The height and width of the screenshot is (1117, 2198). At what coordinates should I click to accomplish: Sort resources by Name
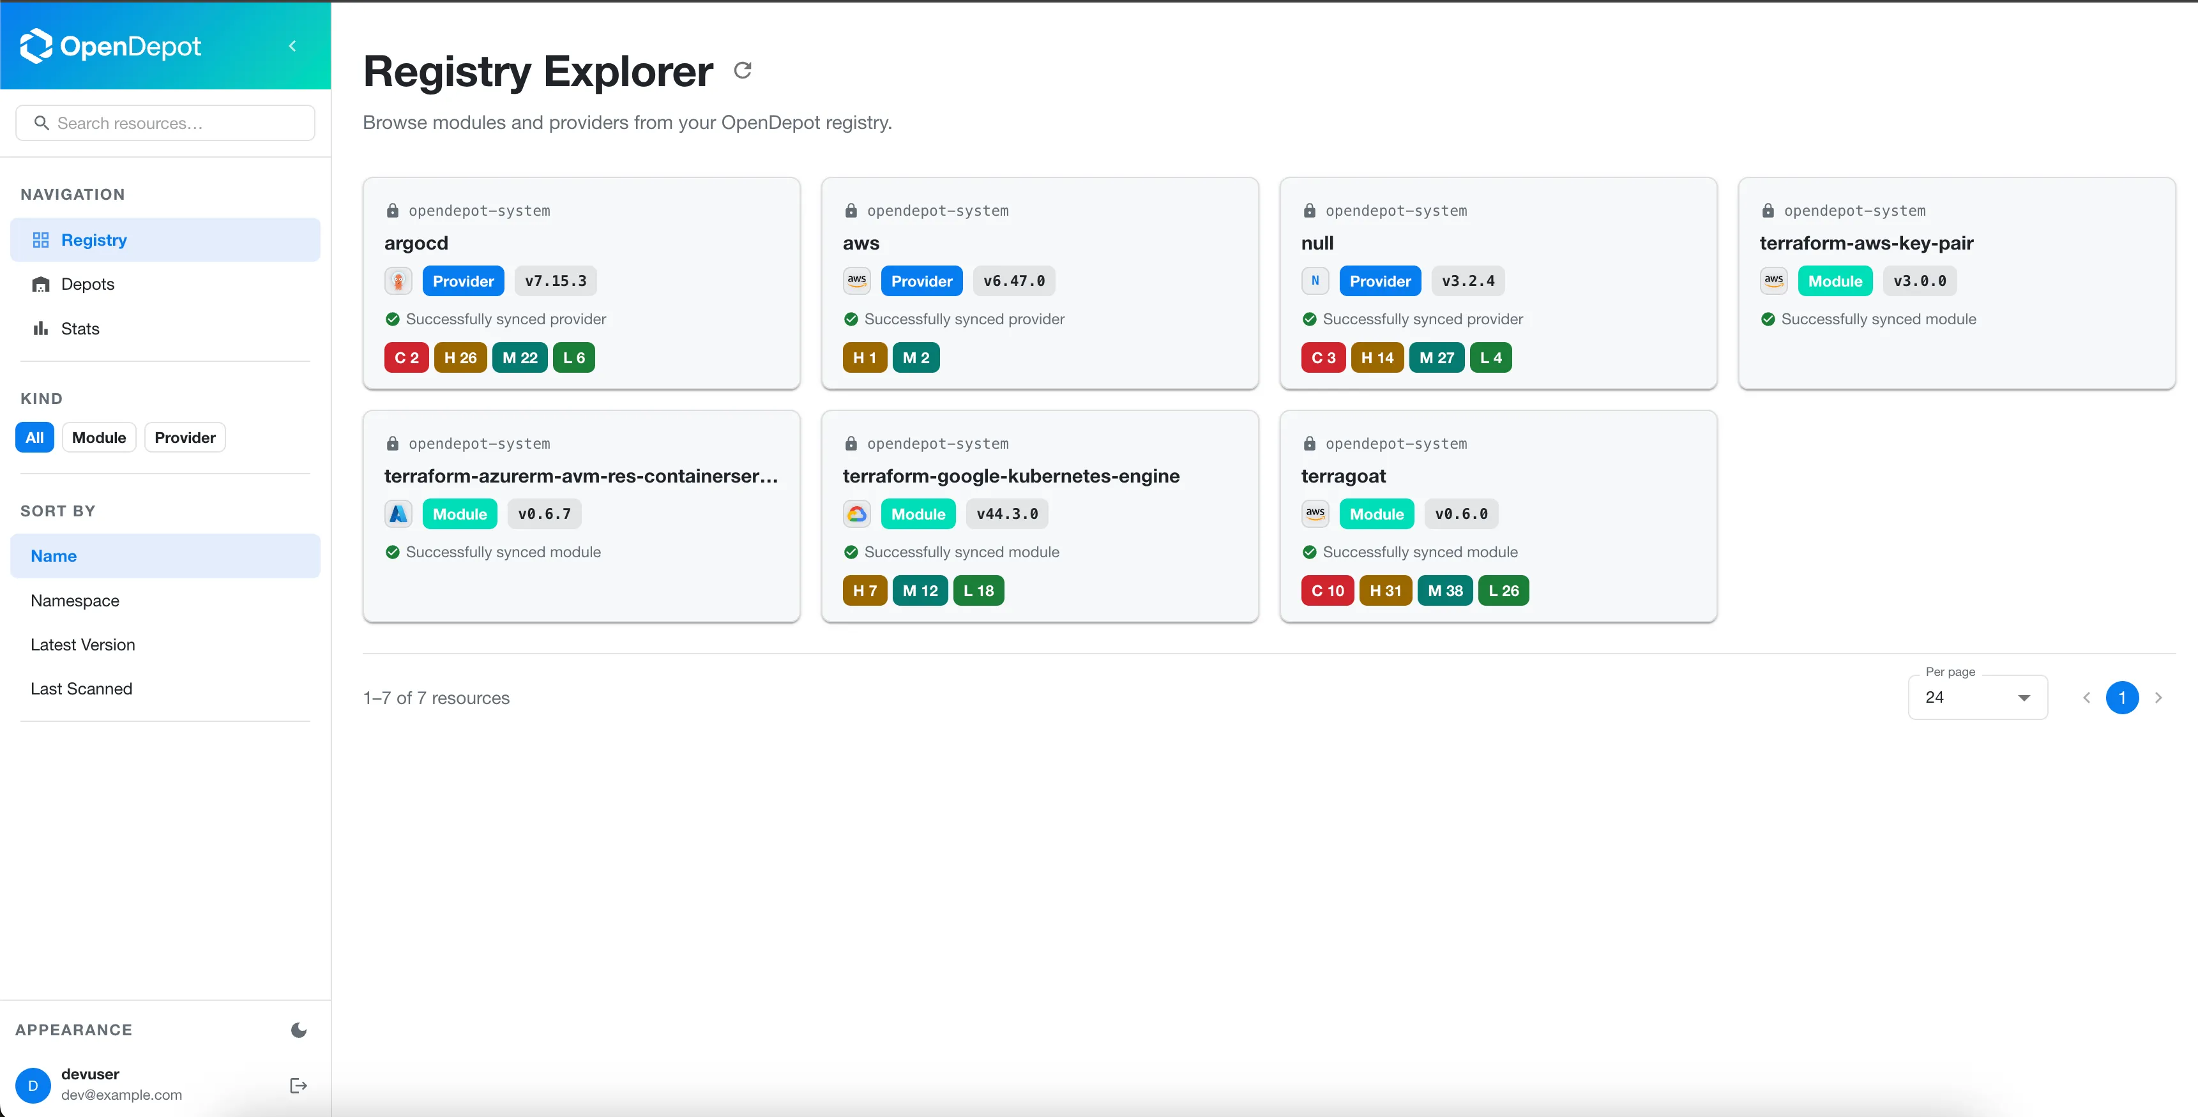[x=165, y=557]
